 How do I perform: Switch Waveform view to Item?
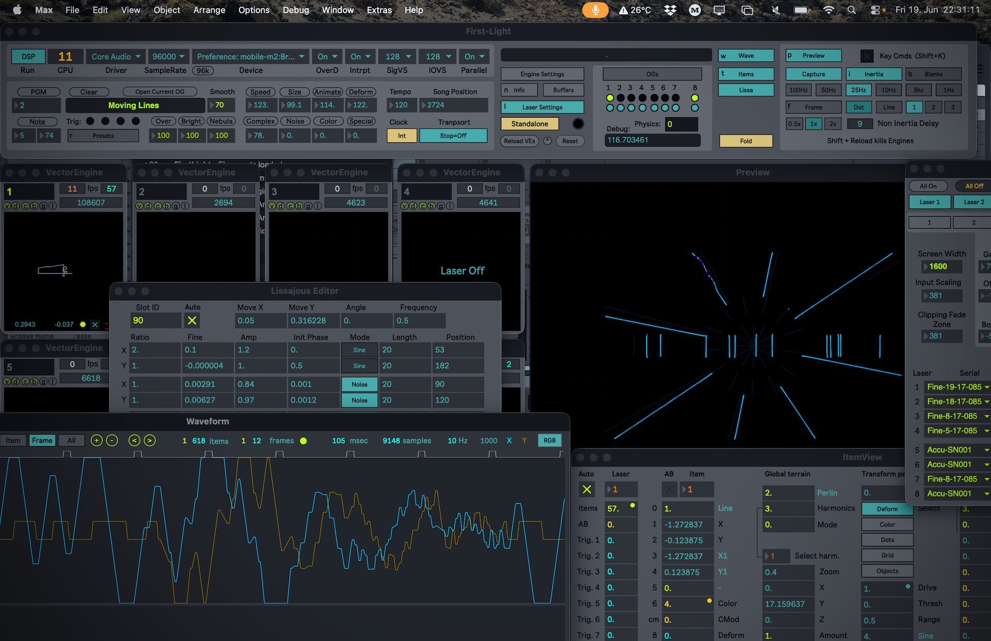pos(13,440)
